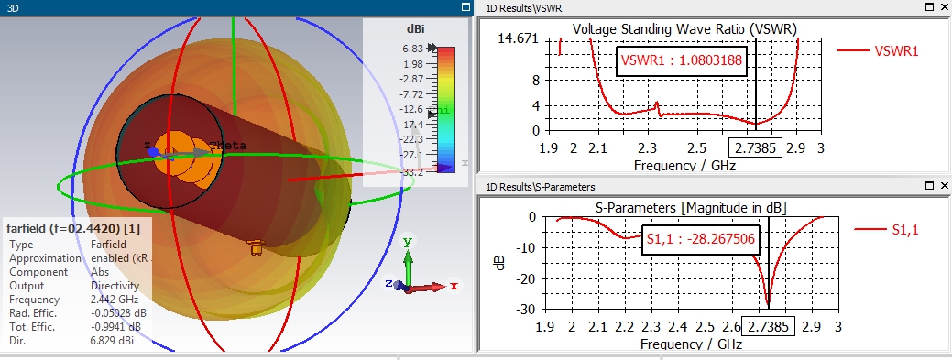
Task: Close the S-Parameters plot window
Action: (x=944, y=186)
